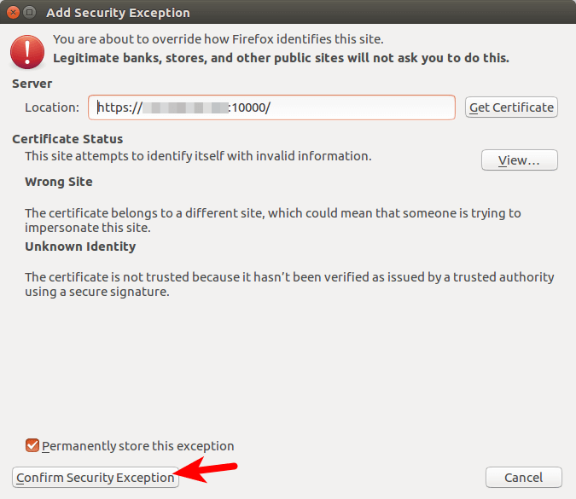Click the invalid information status text

(x=198, y=156)
